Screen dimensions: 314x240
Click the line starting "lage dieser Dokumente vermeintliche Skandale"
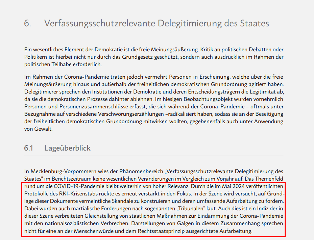154,201
